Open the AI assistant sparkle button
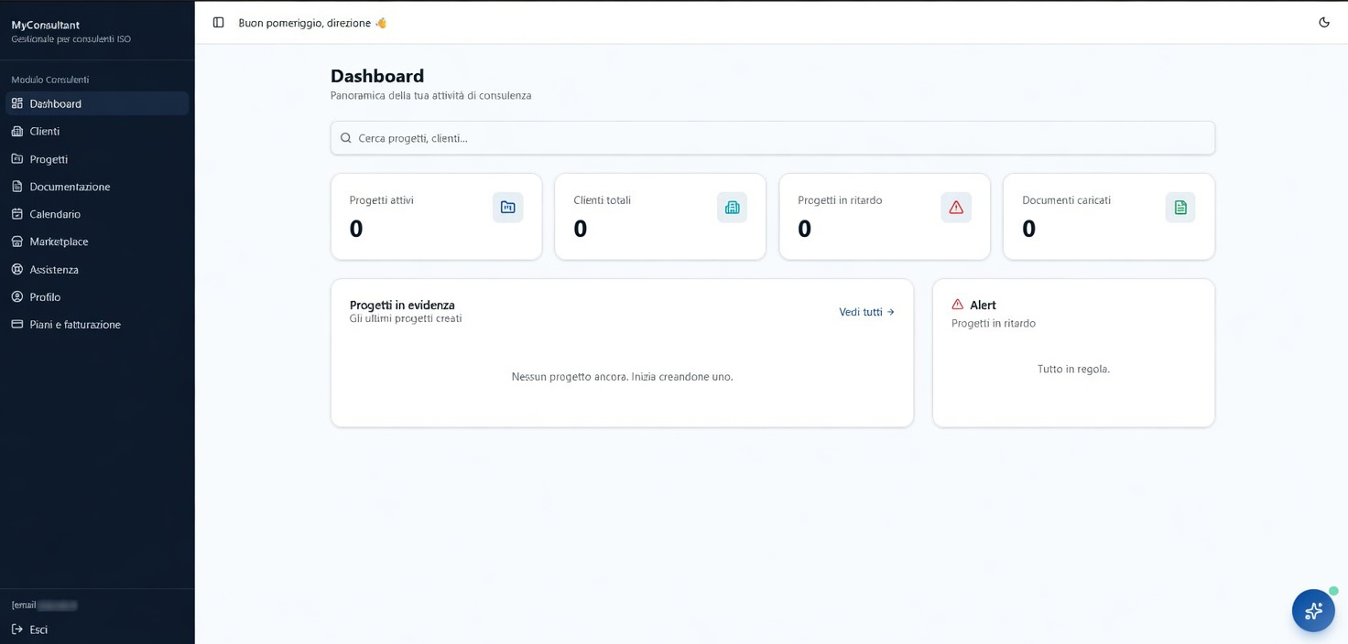 [1313, 610]
